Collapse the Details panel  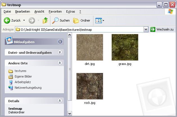60,100
